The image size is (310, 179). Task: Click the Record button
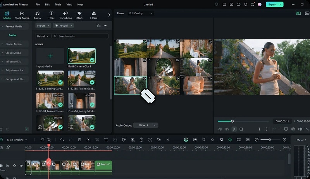coord(63,25)
